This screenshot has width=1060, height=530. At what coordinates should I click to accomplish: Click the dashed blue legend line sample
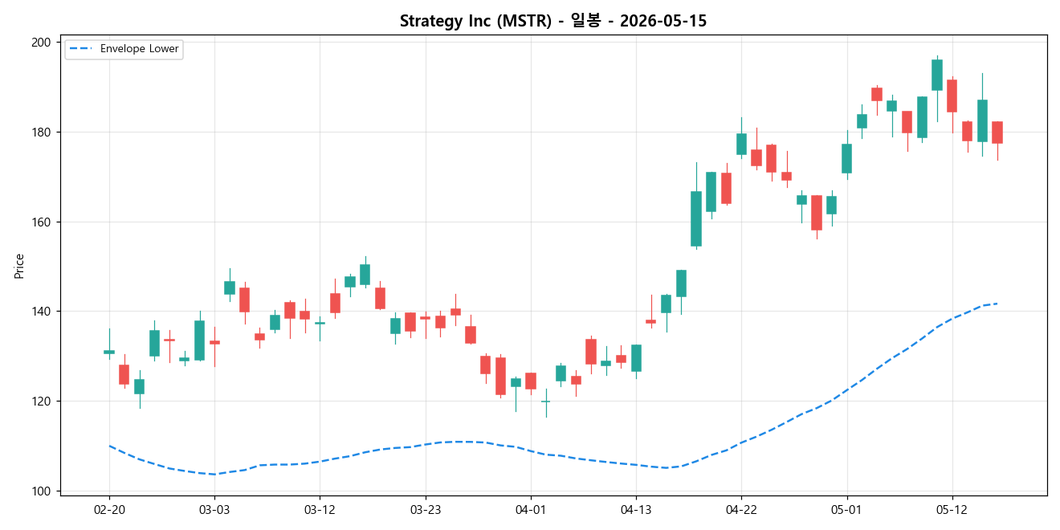tap(81, 49)
